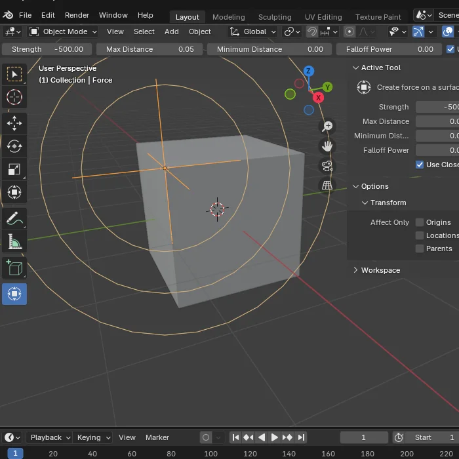Switch to the Sculpting workspace tab
Viewport: 459px width, 459px height.
(274, 17)
